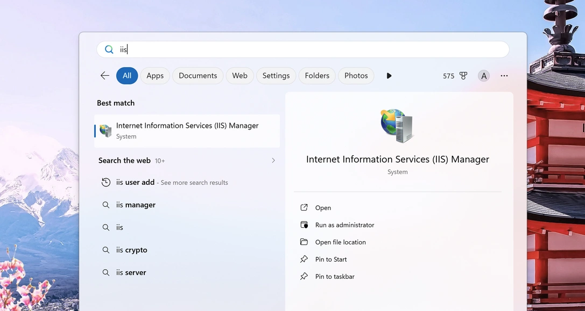Switch to the Apps filter tab
Viewport: 585px width, 311px height.
[155, 76]
